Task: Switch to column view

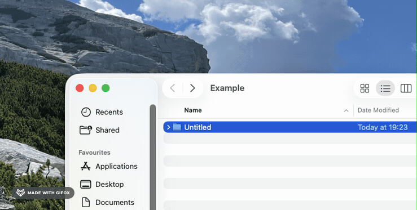Action: (406, 88)
